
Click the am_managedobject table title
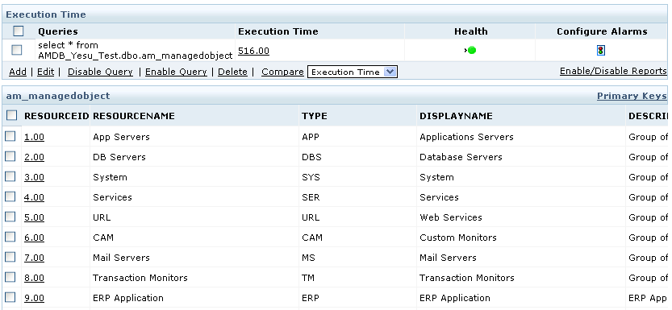click(x=58, y=96)
